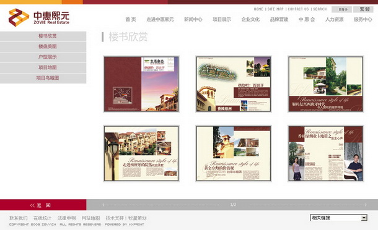Go to the previous page arrow
The width and height of the screenshot is (378, 230).
click(x=103, y=205)
